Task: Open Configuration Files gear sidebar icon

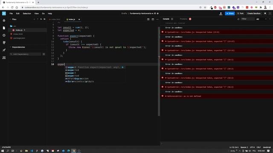Action: coord(4,35)
